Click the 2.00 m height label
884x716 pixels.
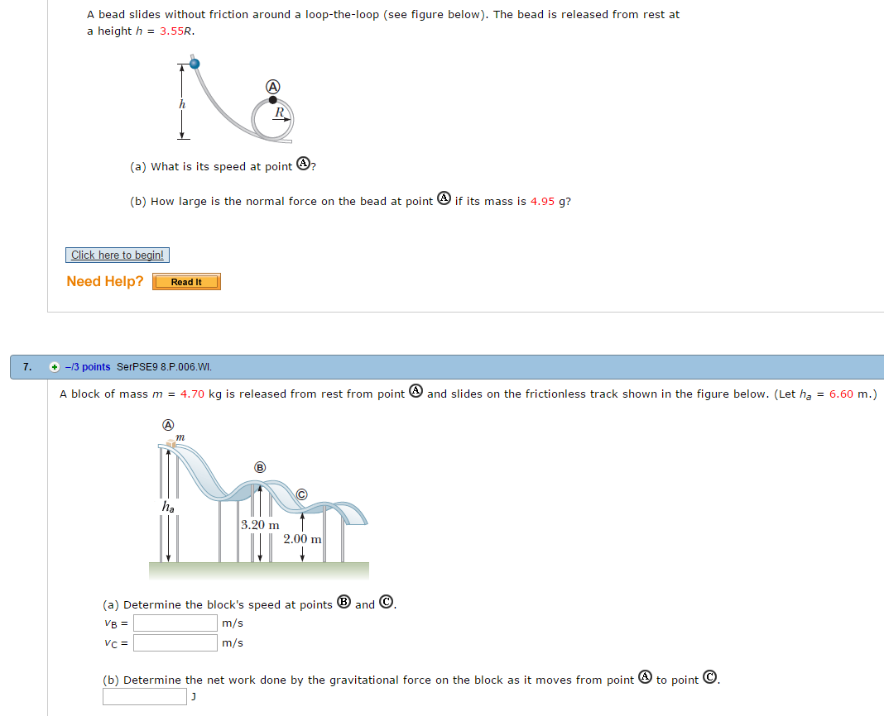302,539
